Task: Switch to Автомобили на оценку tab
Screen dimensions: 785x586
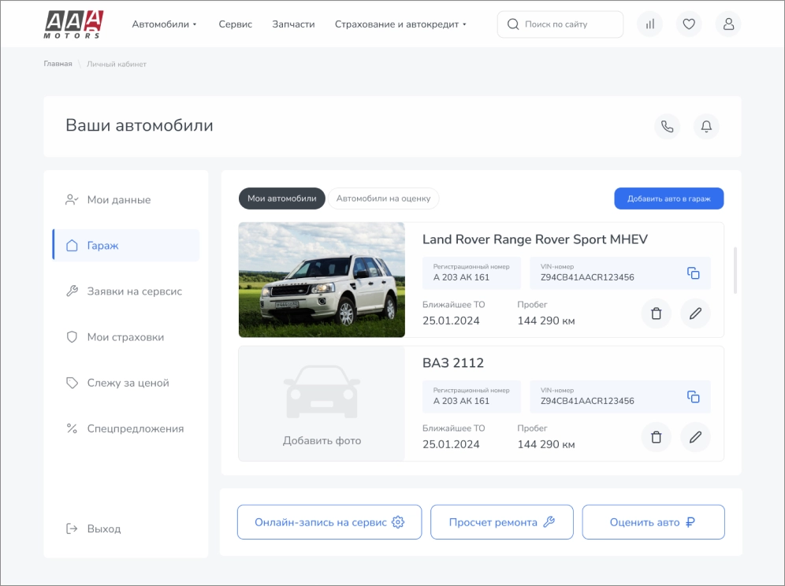Action: click(384, 198)
